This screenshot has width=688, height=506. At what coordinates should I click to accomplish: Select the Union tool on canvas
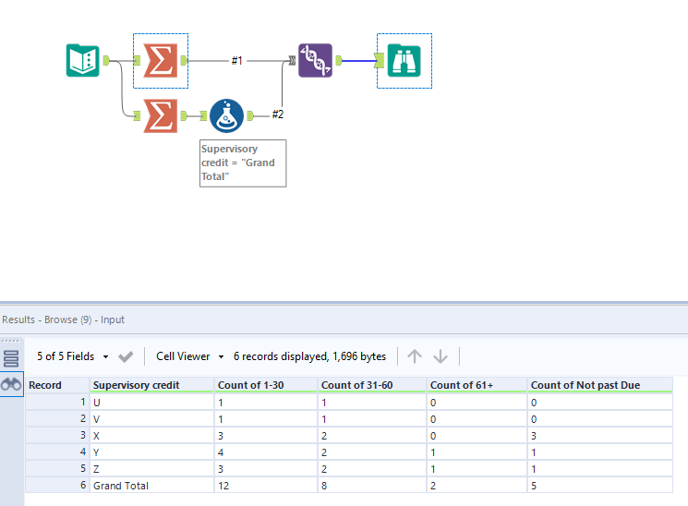(x=315, y=61)
